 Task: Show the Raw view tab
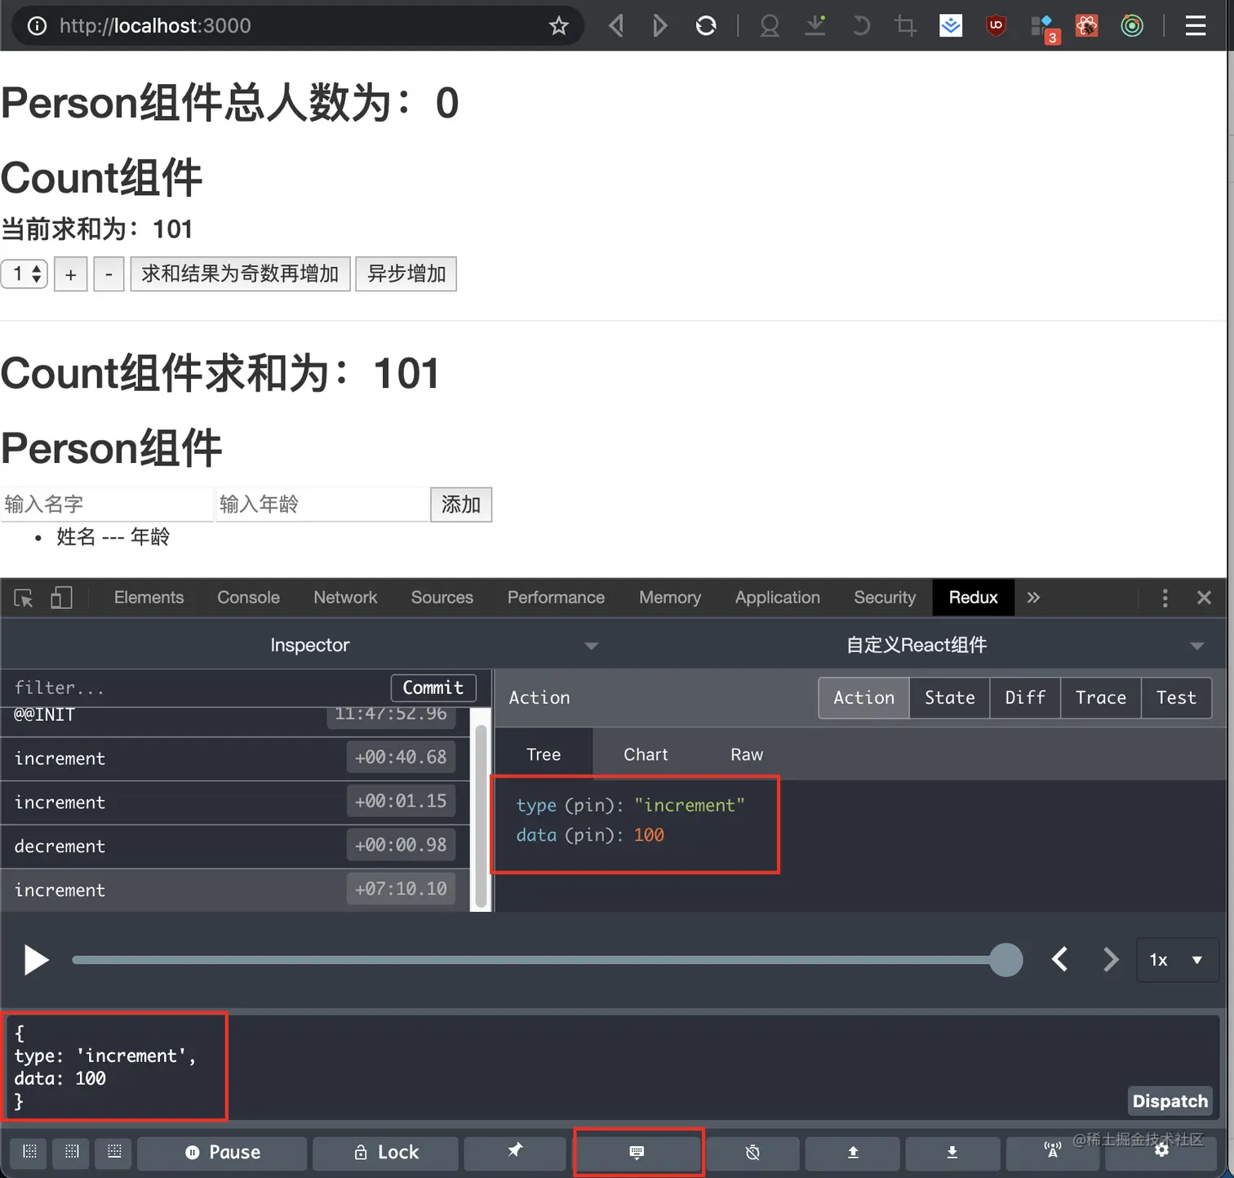click(x=747, y=755)
